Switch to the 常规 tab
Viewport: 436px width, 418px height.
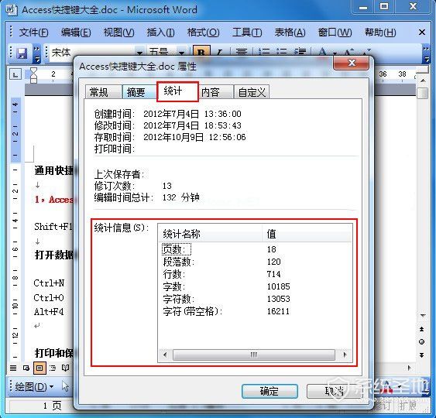pyautogui.click(x=104, y=92)
